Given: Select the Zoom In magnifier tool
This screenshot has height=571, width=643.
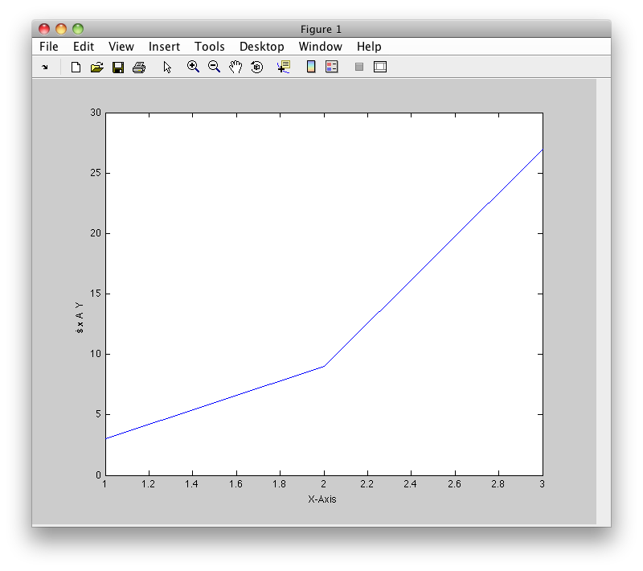Looking at the screenshot, I should [193, 67].
